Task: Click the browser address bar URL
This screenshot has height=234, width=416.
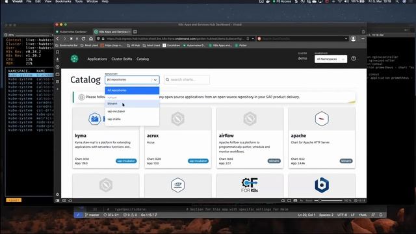Action: click(175, 39)
